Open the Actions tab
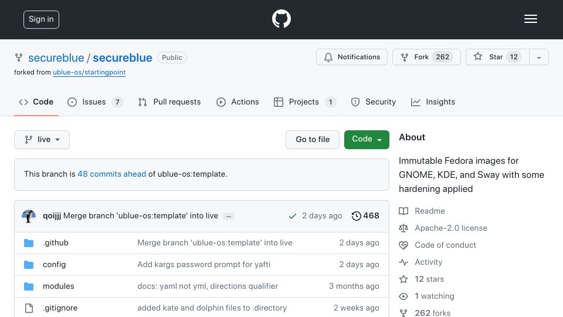The image size is (563, 317). point(238,102)
